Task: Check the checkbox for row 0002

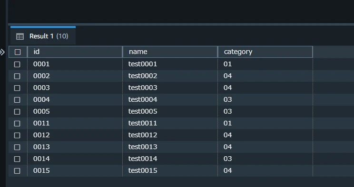Action: click(x=17, y=76)
